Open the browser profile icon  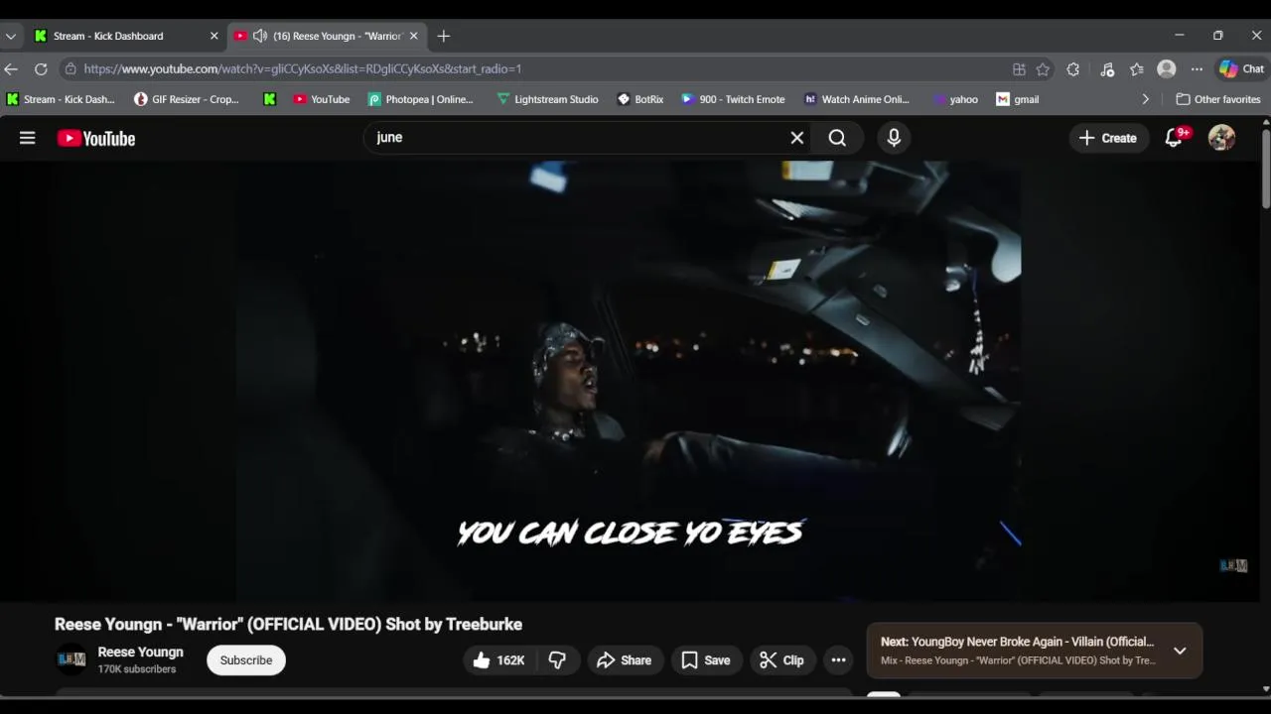[1167, 69]
